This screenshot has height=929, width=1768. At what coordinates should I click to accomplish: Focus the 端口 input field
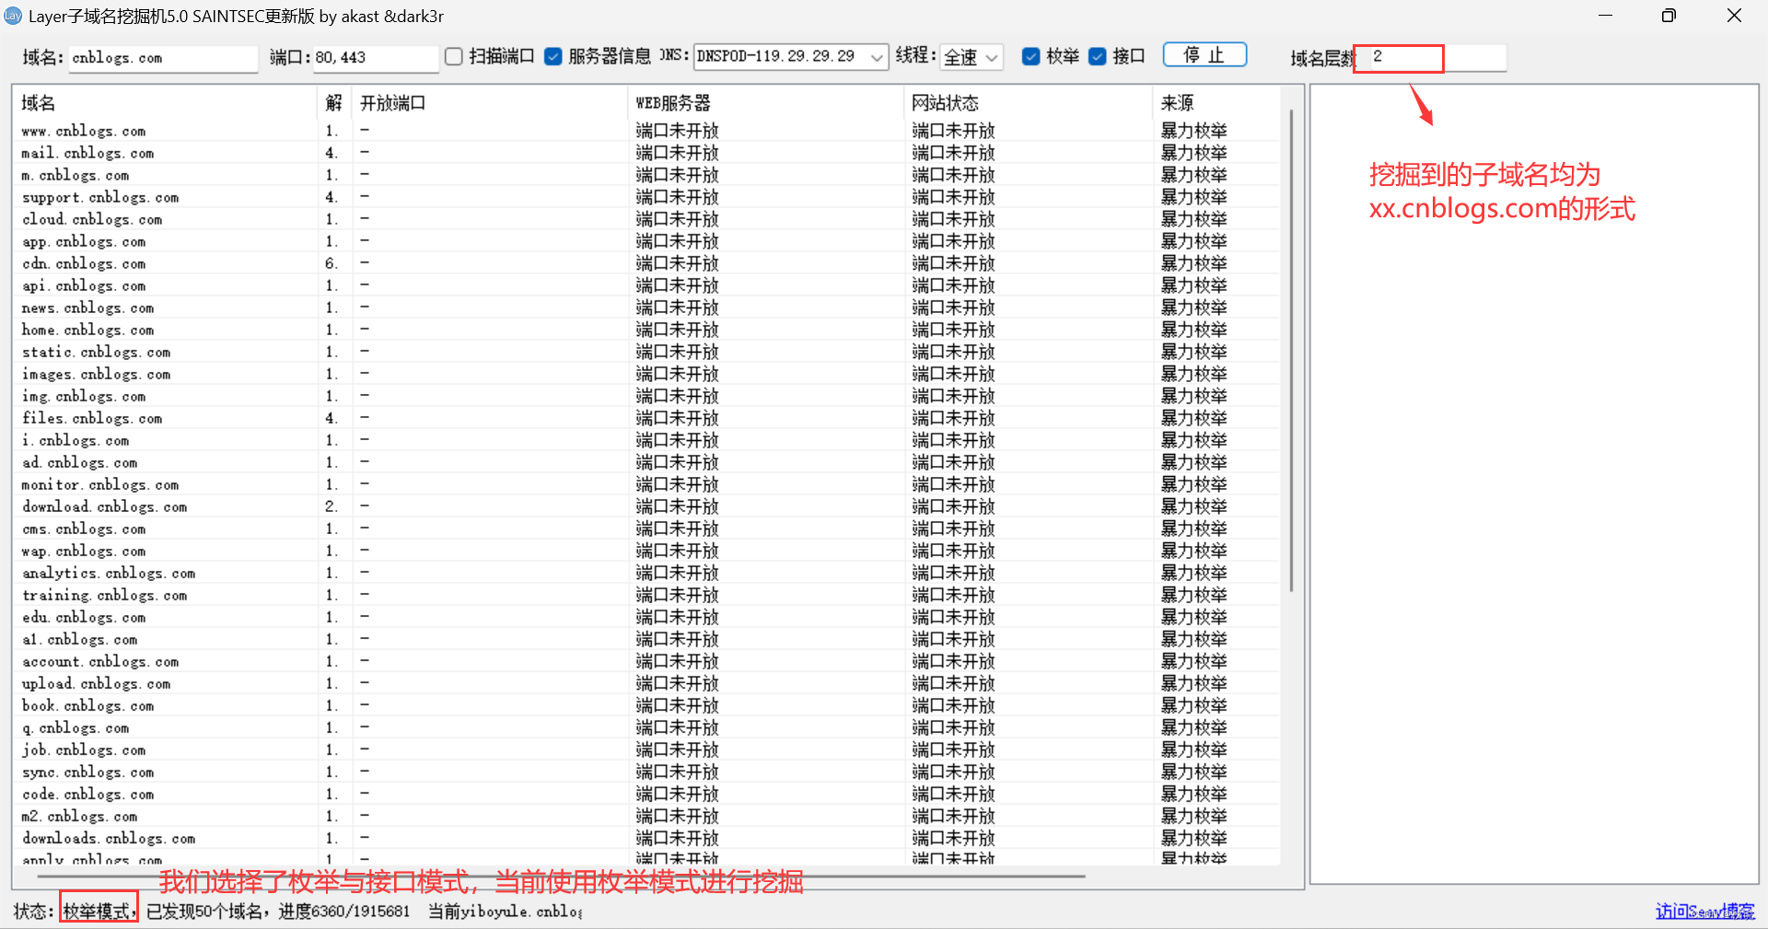tap(376, 58)
